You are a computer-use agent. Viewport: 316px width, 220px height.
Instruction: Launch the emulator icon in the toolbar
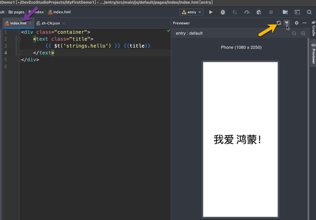pyautogui.click(x=297, y=12)
